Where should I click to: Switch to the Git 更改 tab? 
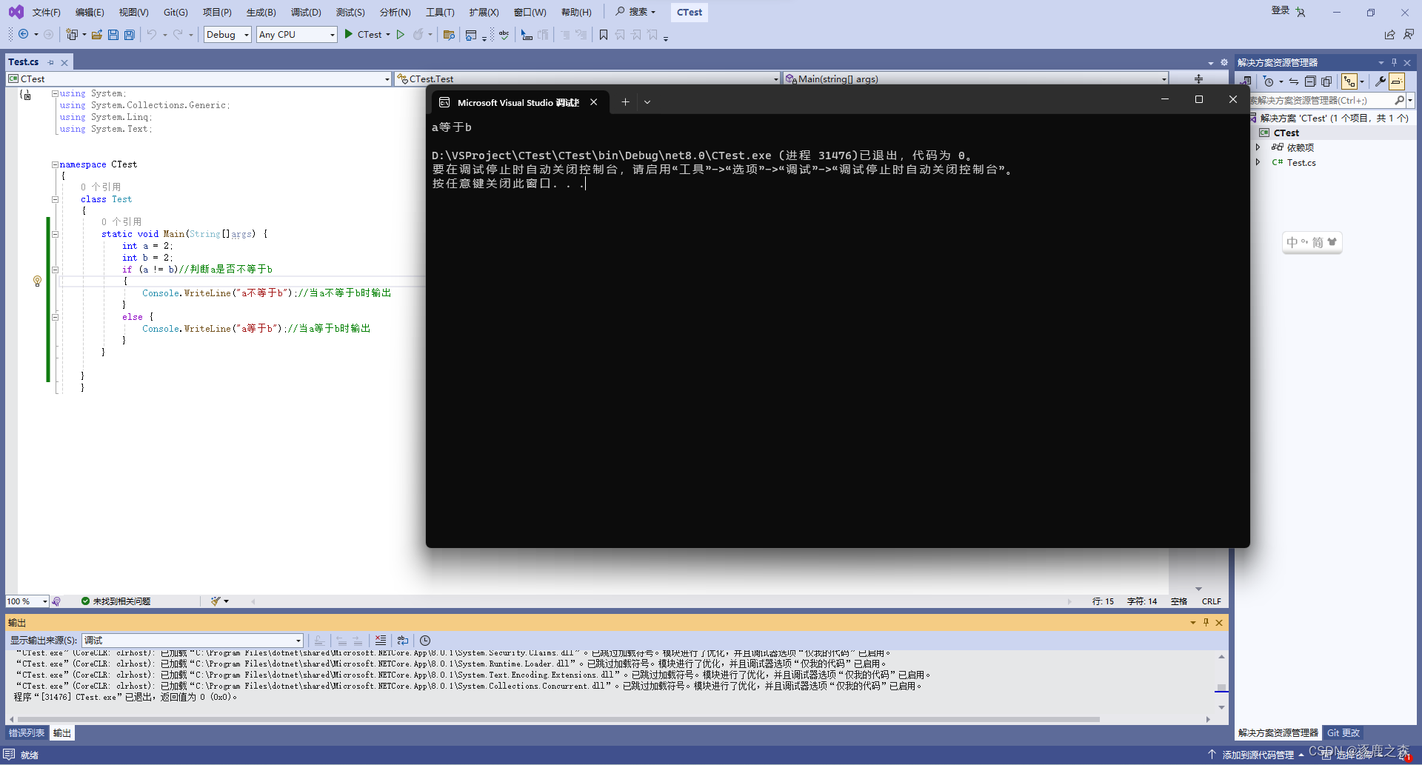coord(1343,733)
